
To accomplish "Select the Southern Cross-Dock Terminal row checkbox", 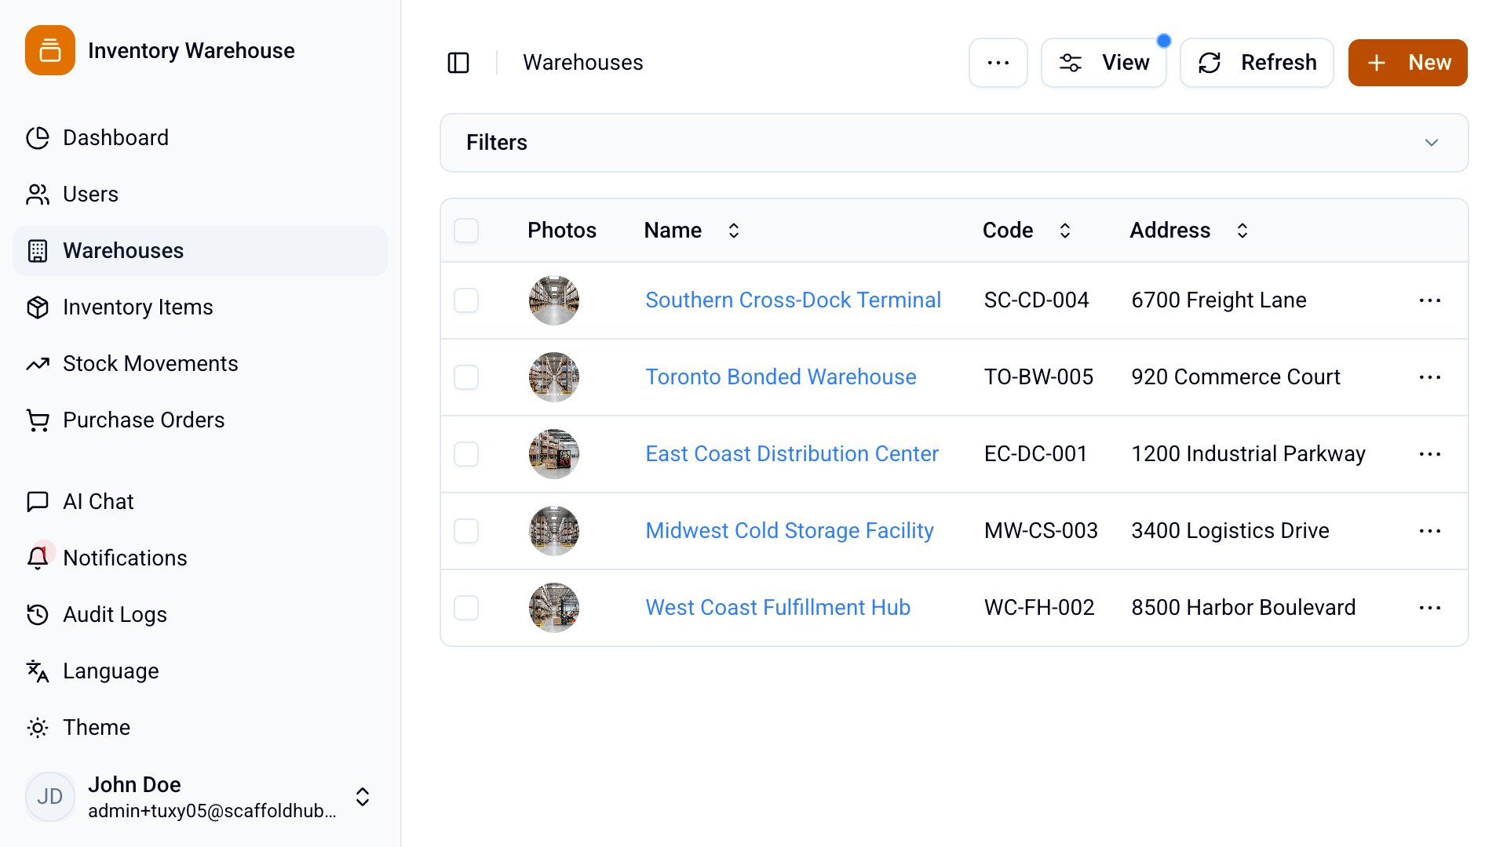I will 466,300.
